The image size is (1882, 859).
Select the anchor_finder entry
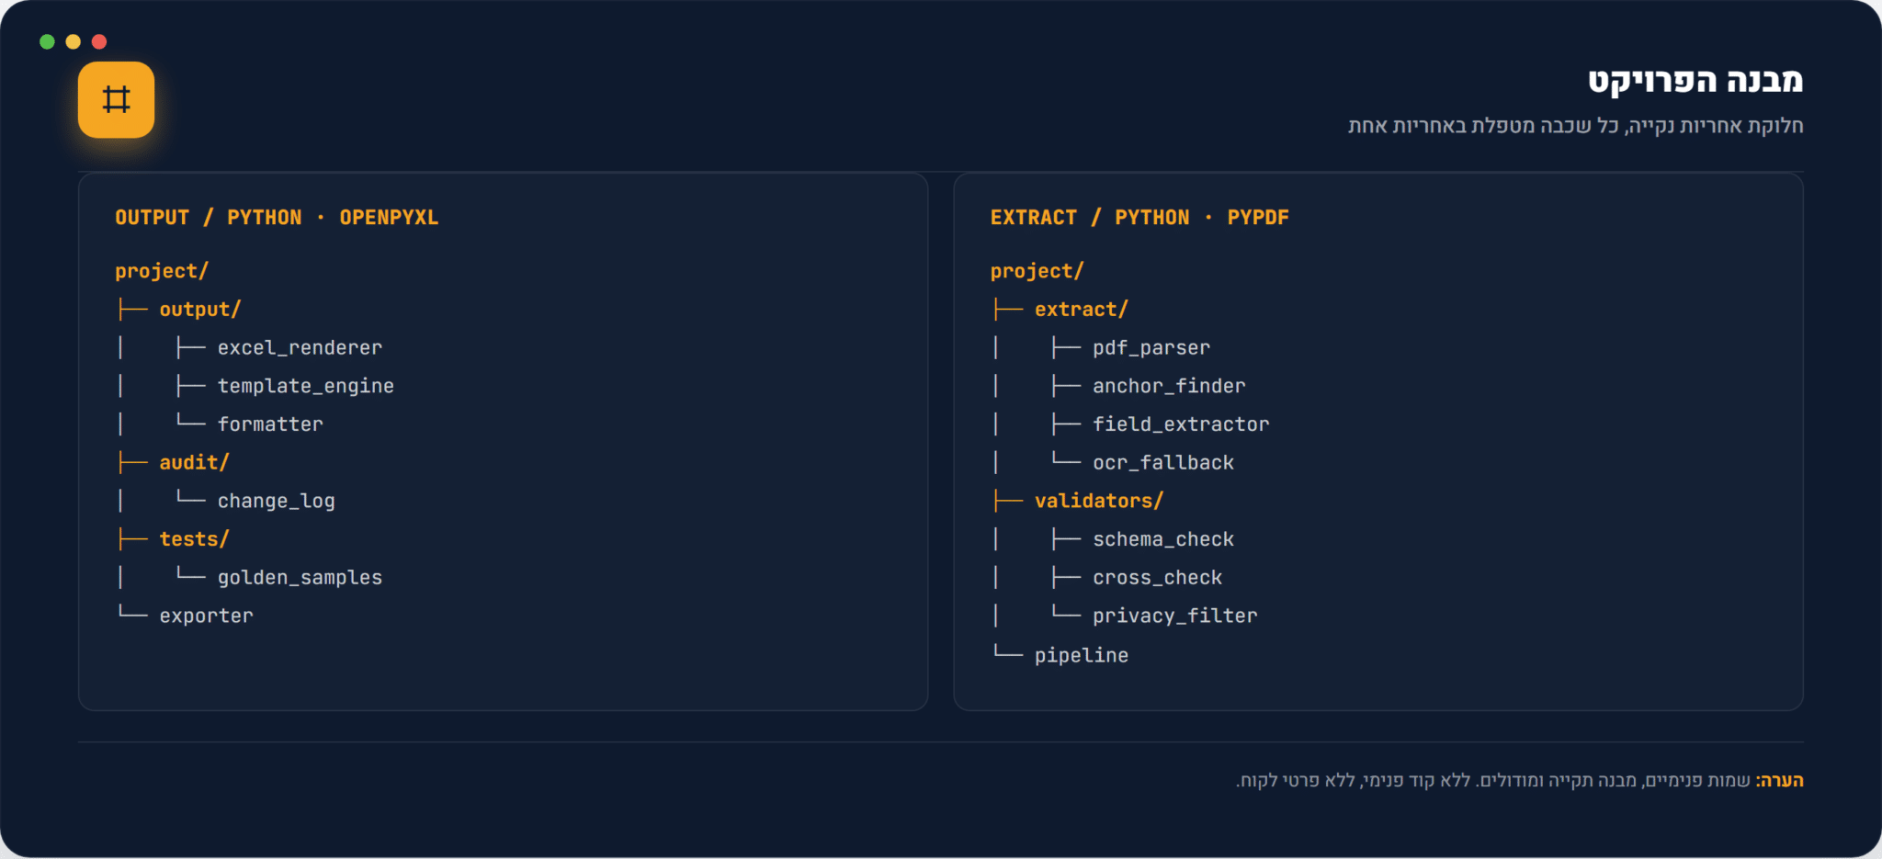click(x=1169, y=386)
